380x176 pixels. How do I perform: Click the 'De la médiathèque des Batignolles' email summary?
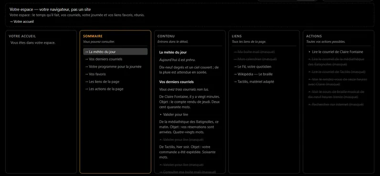coord(189,127)
